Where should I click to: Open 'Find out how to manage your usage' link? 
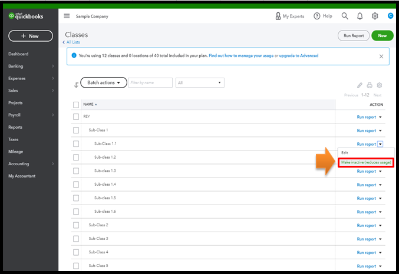(x=241, y=56)
